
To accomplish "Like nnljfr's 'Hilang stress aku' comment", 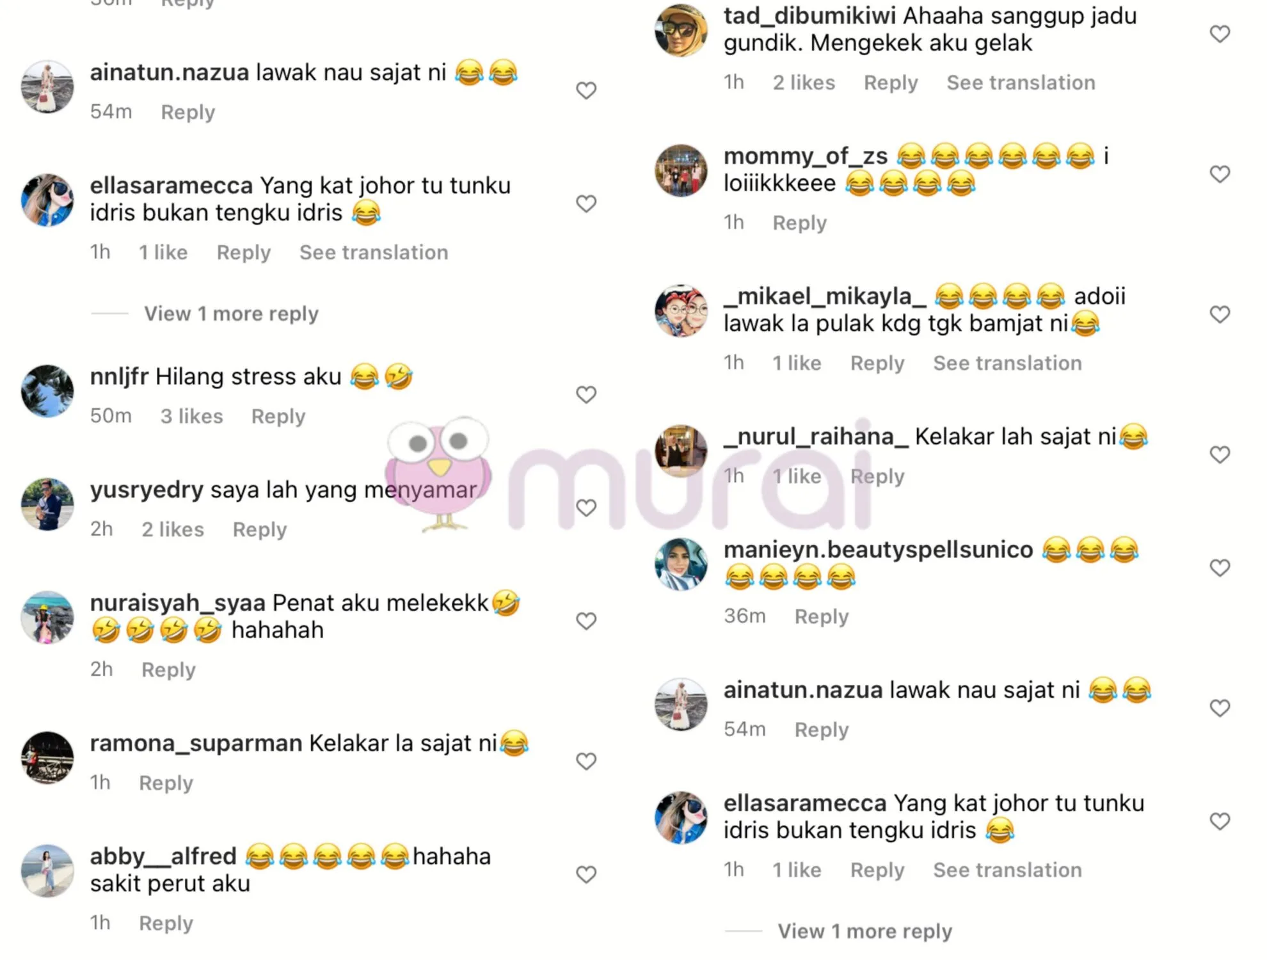I will pyautogui.click(x=586, y=395).
